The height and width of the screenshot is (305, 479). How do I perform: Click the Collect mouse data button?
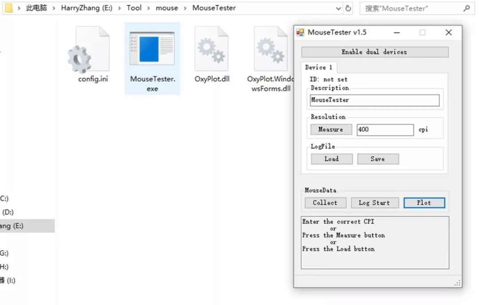(x=326, y=203)
